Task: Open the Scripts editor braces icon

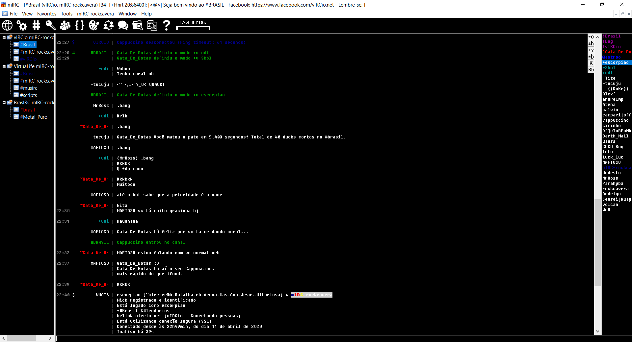Action: (x=79, y=25)
